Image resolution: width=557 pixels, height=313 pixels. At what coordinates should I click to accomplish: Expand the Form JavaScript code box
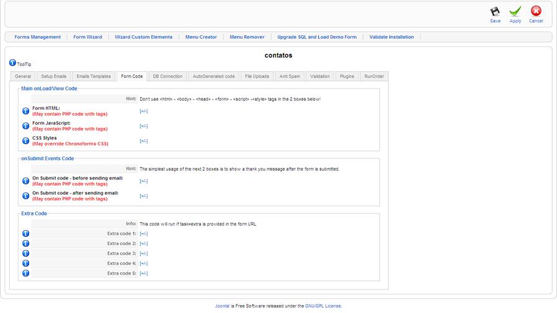point(143,126)
